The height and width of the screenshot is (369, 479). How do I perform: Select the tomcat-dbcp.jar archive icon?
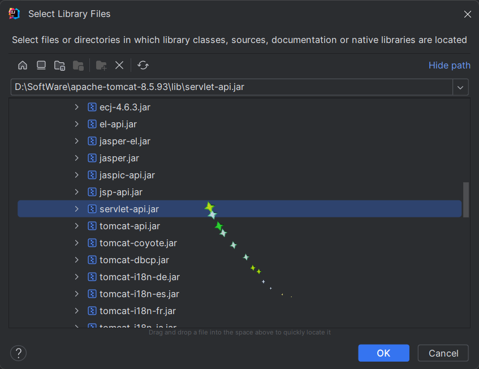(92, 260)
